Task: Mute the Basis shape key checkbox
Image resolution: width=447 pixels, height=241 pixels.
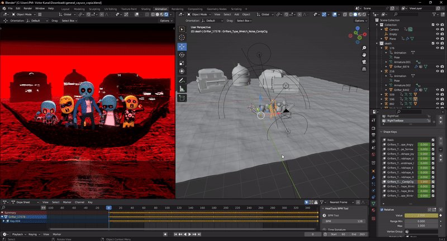Action: point(433,139)
